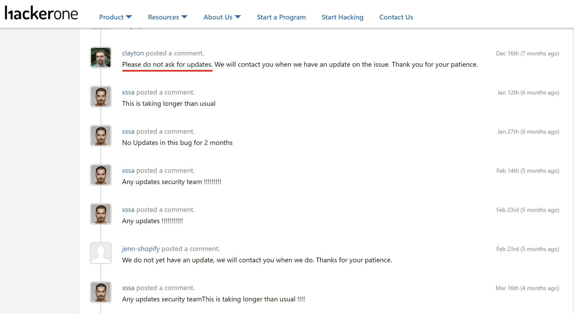Expand the About Us dropdown menu
This screenshot has width=574, height=314.
(222, 17)
